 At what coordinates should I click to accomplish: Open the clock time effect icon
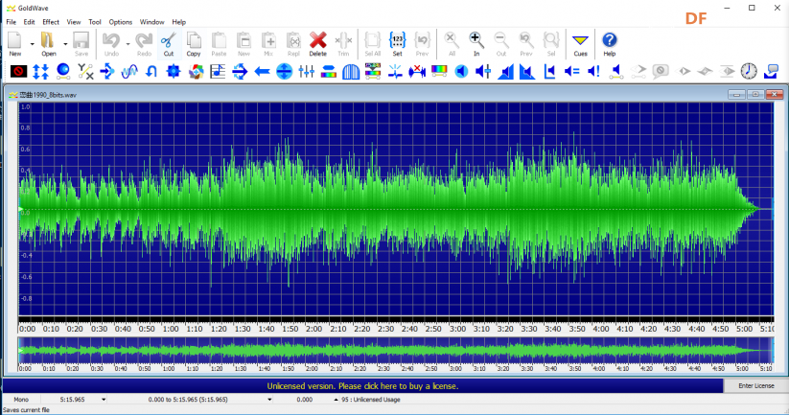(748, 72)
